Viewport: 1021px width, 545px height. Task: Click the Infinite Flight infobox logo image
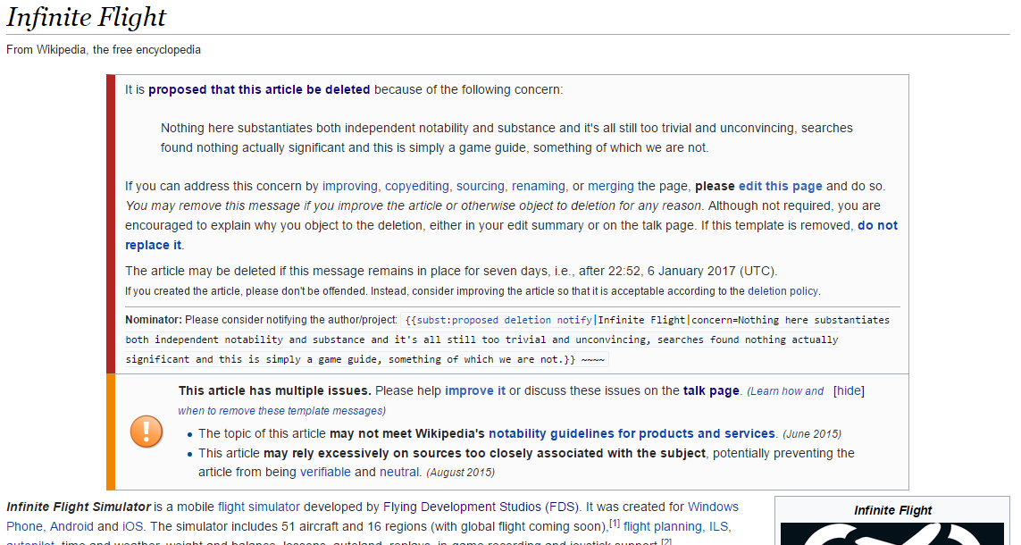tap(892, 533)
